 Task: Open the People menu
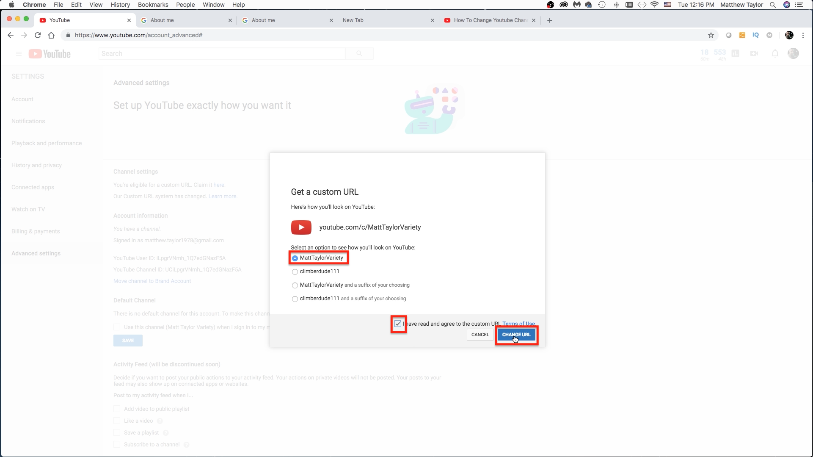pos(185,5)
